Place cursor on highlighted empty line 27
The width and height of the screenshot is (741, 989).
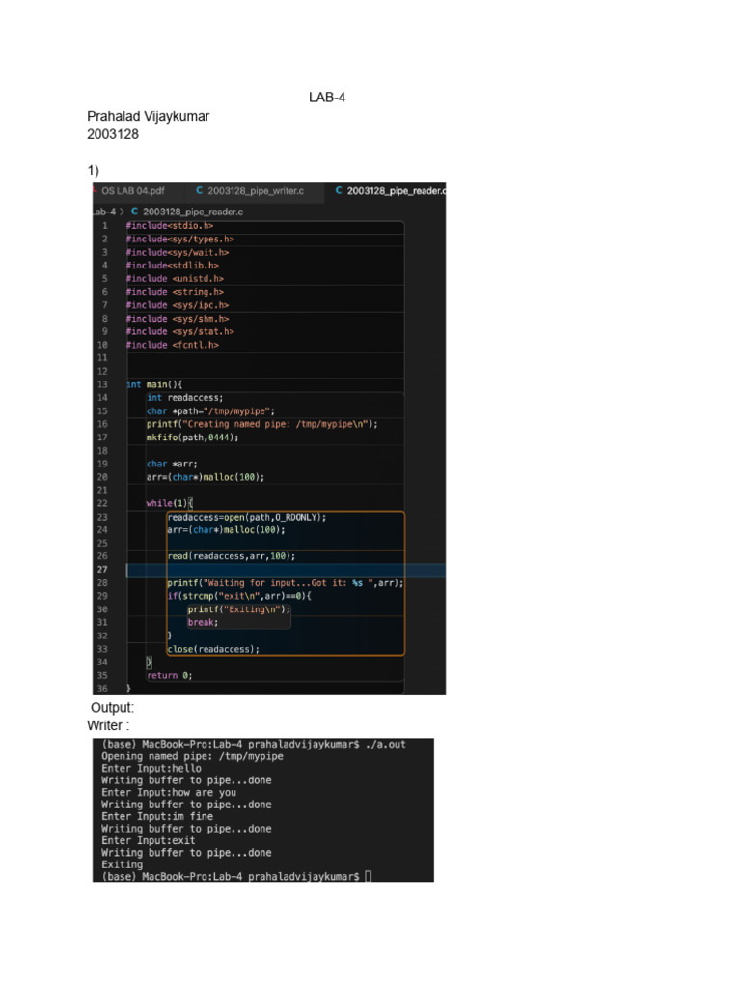pos(270,570)
